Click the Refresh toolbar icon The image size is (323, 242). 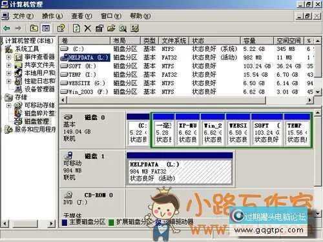(76, 28)
